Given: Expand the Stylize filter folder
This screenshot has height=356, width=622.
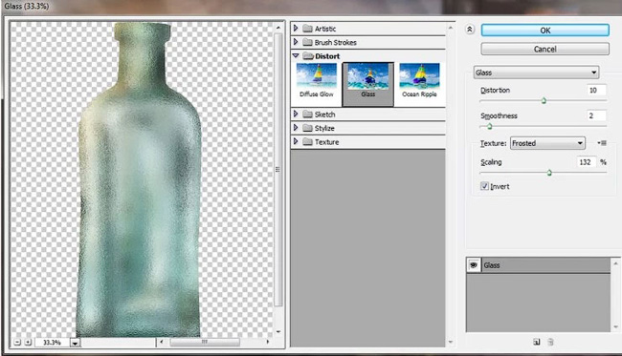Looking at the screenshot, I should click(x=296, y=127).
